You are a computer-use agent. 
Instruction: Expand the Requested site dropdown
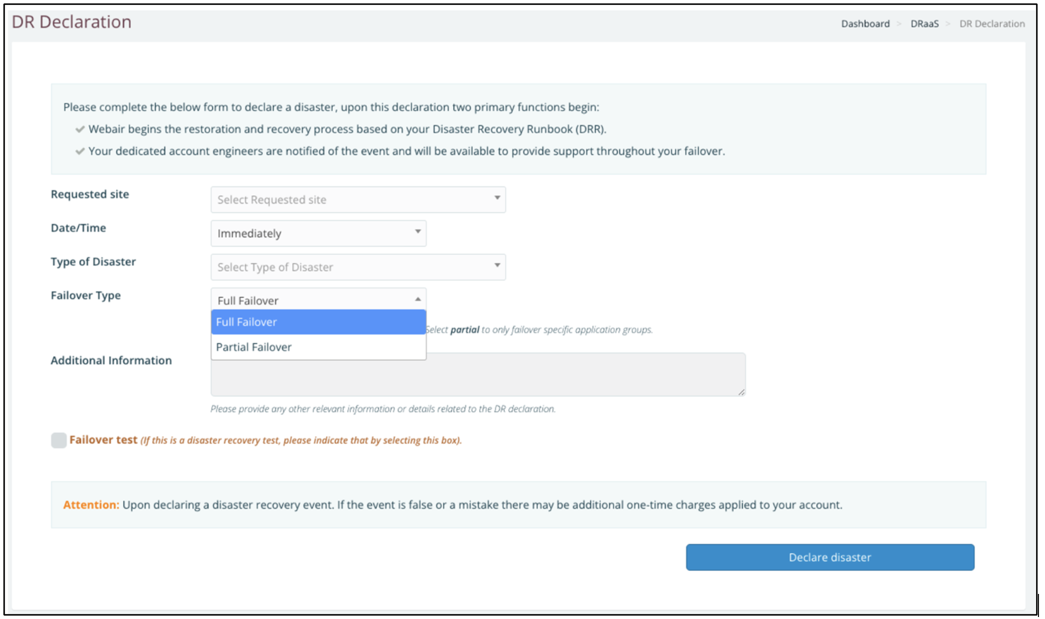tap(357, 199)
